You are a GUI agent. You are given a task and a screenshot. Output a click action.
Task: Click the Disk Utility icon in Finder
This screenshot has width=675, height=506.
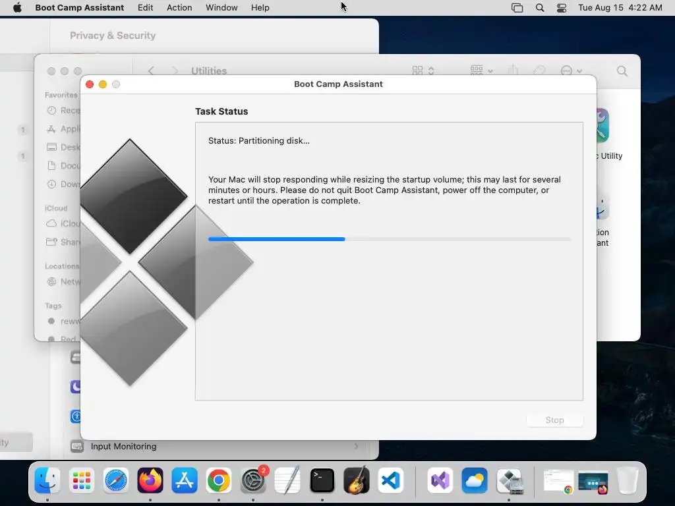point(602,126)
